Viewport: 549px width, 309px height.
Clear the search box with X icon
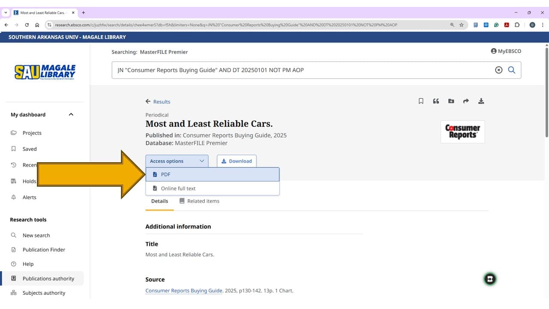498,70
